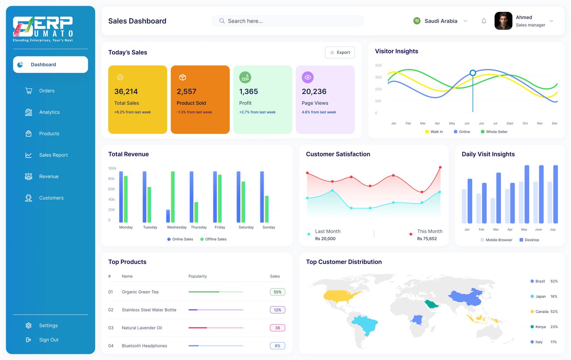The image size is (571, 360).
Task: Navigate to Revenue section
Action: click(49, 176)
